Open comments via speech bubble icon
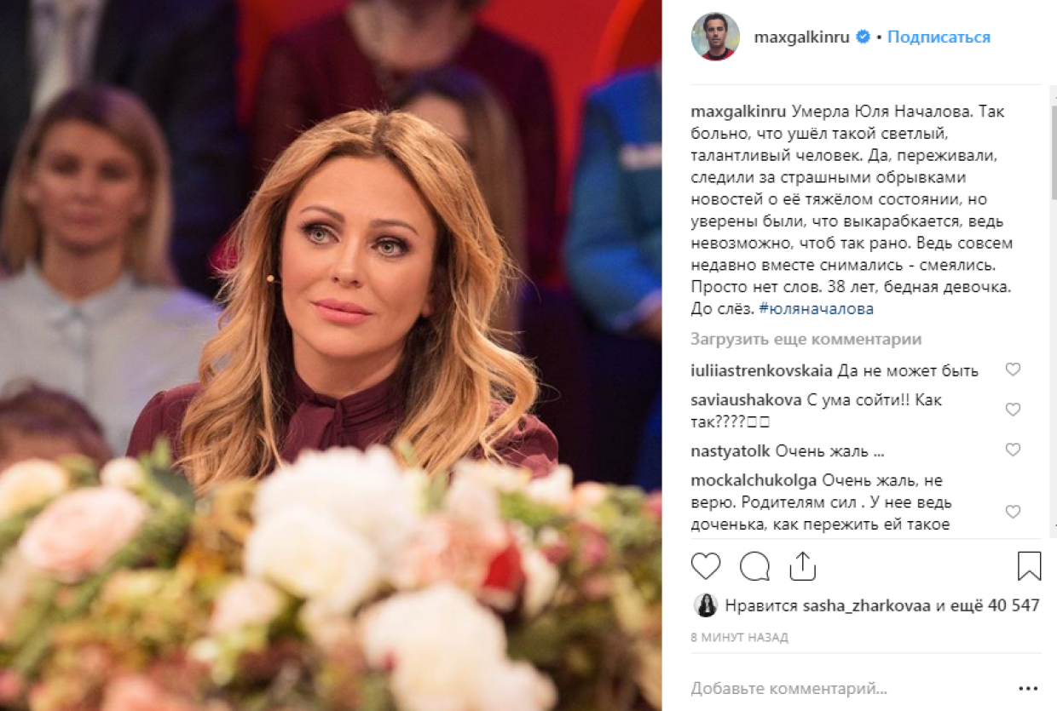Screen dimensions: 1057x711 coord(754,566)
